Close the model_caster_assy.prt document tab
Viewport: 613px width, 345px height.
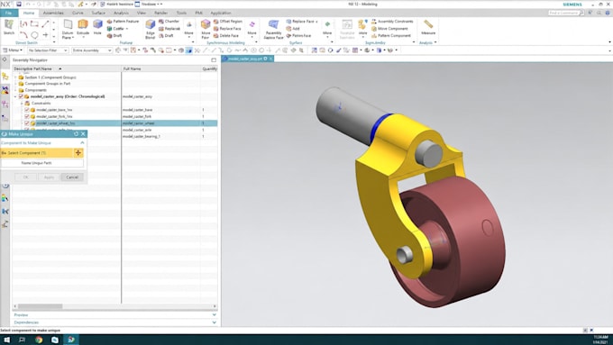(x=270, y=59)
